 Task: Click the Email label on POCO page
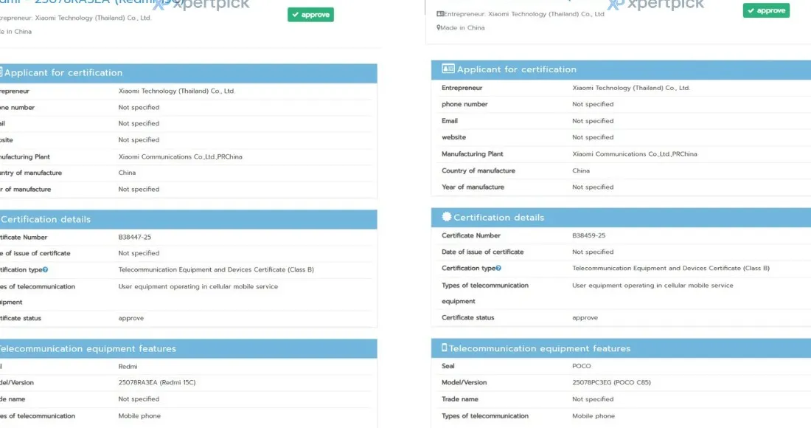[450, 120]
